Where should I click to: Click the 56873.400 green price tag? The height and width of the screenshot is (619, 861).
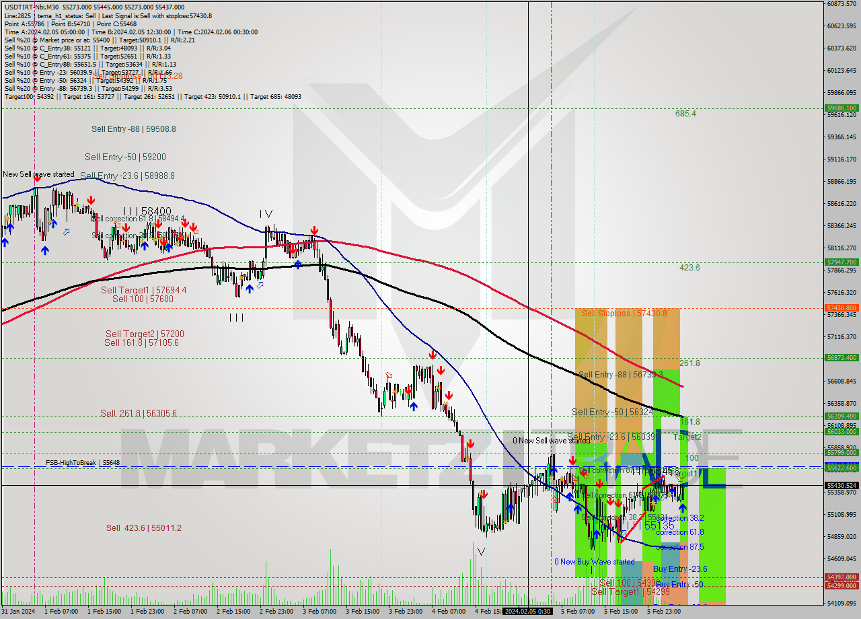[x=841, y=357]
